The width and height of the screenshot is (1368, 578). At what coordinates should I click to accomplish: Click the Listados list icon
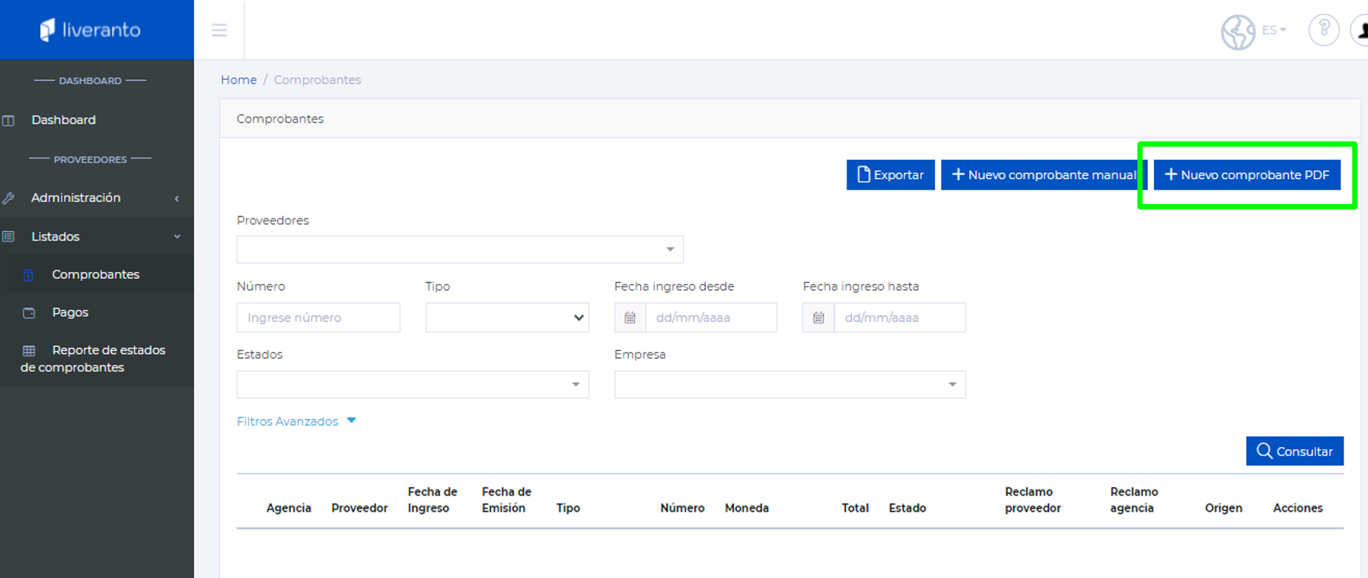8,237
